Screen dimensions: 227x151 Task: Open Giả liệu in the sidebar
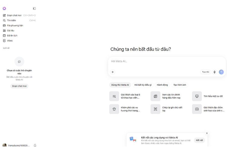(x=19, y=30)
